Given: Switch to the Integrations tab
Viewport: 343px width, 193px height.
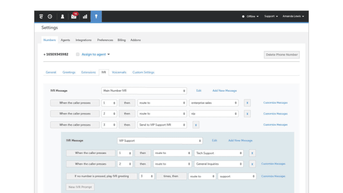Looking at the screenshot, I should [x=83, y=40].
